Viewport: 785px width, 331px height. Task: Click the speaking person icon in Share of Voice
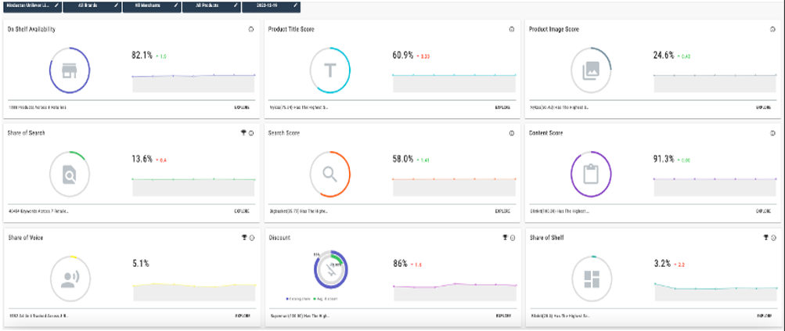(70, 279)
